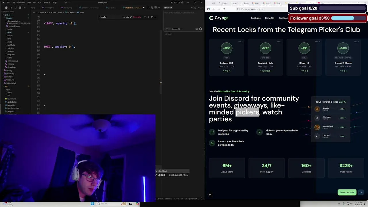
Task: Open the Search view icon in the editor
Action: click(x=11, y=7)
